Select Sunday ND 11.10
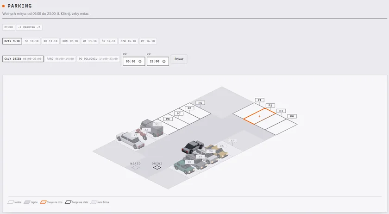This screenshot has width=389, height=214. (x=50, y=41)
